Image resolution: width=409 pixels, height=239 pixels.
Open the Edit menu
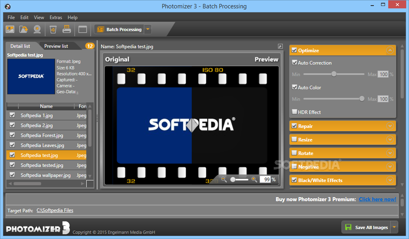[x=24, y=18]
